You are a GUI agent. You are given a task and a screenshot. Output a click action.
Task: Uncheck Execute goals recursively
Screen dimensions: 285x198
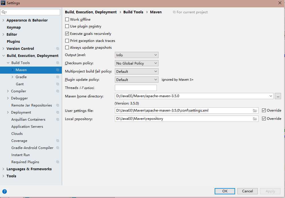pos(67,34)
